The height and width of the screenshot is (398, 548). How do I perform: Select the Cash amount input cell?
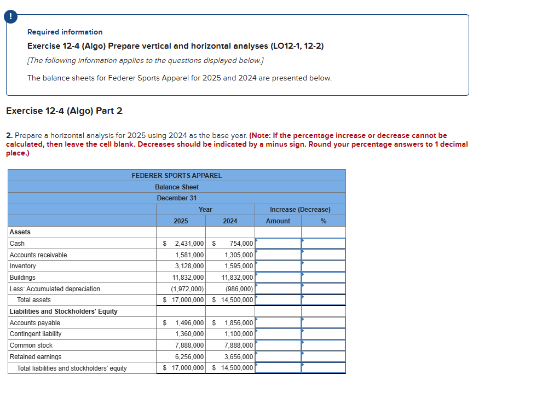click(x=278, y=244)
